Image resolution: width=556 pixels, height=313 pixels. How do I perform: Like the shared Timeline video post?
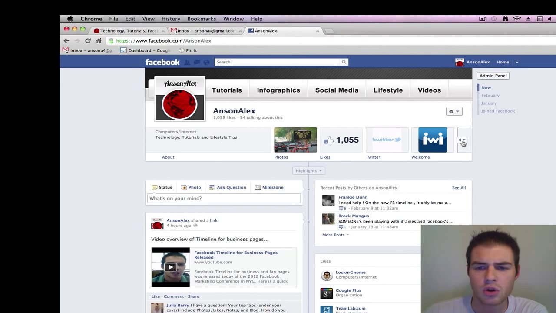156,296
